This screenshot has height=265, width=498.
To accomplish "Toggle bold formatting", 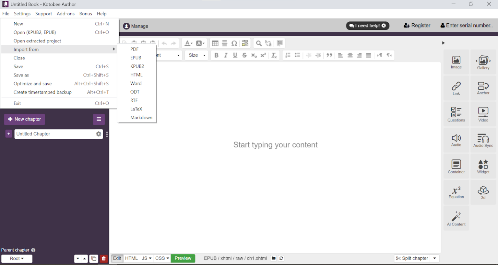I will (x=216, y=55).
